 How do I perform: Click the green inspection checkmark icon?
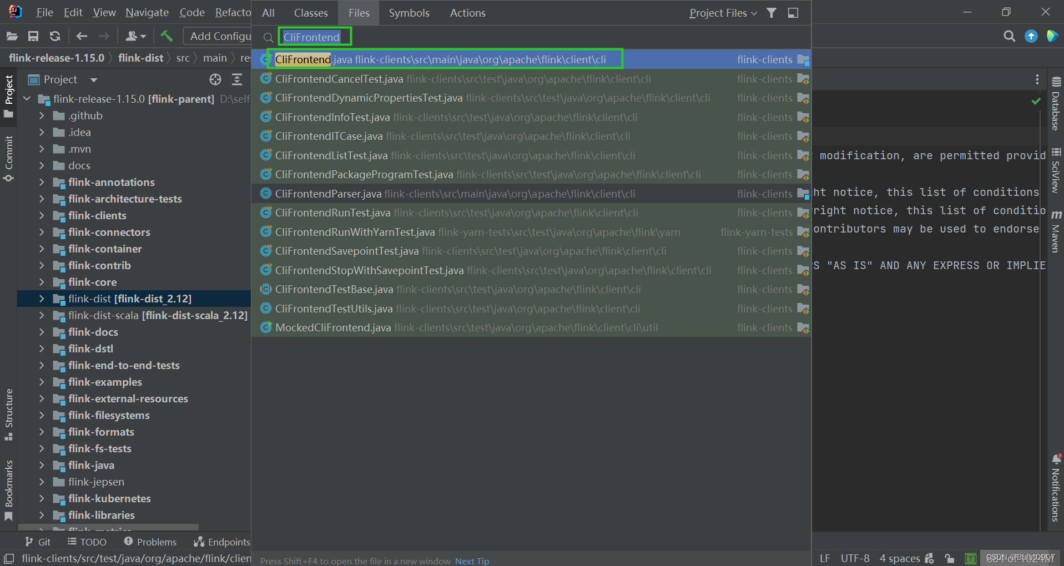[1036, 101]
